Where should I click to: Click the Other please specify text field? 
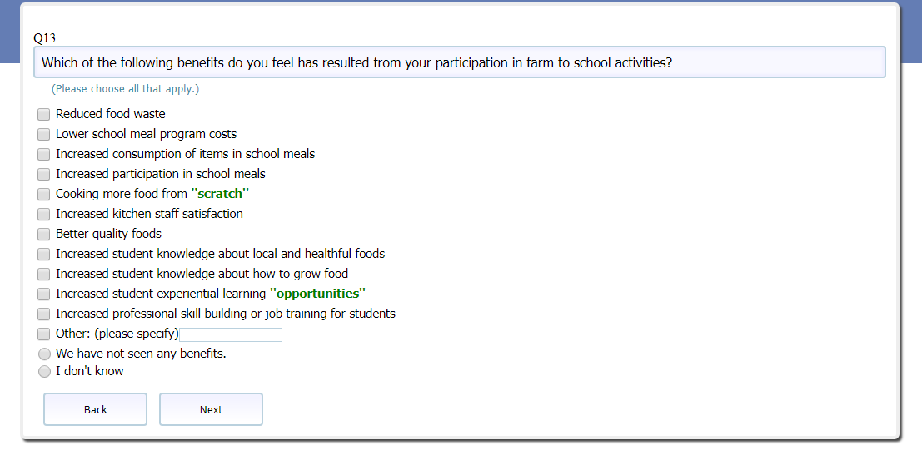pos(231,334)
